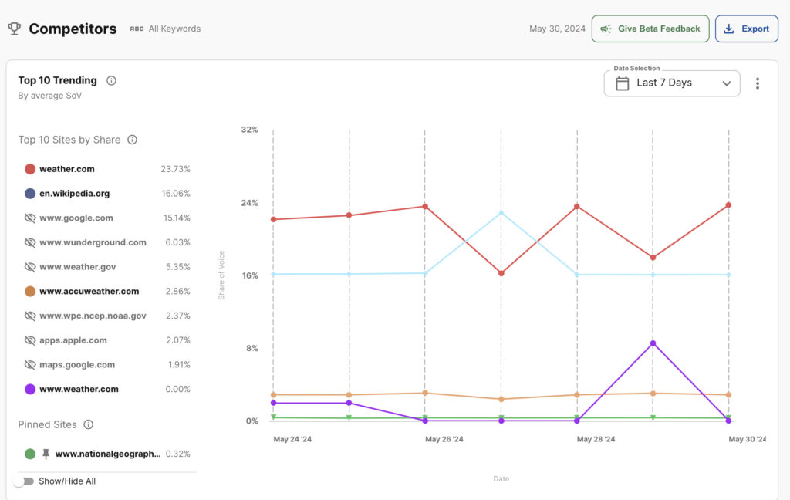The image size is (790, 500).
Task: Click info icon next to Pinned Sites
Action: pyautogui.click(x=89, y=424)
